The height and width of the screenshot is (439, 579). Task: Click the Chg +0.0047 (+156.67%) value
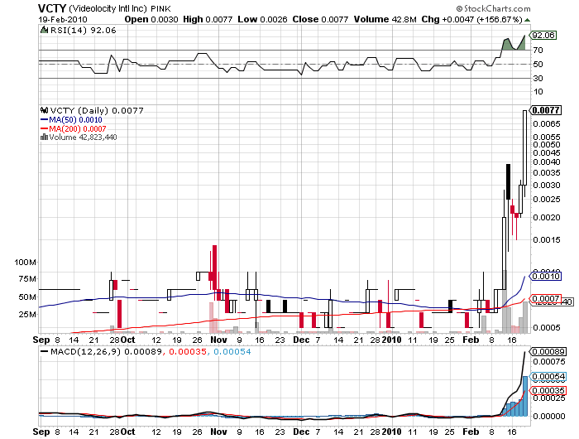click(472, 19)
